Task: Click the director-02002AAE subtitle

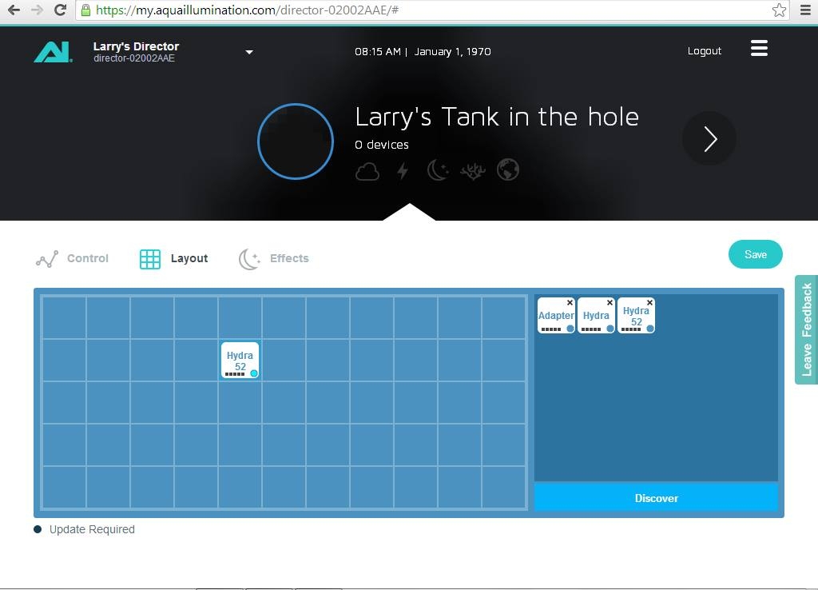Action: click(x=134, y=58)
